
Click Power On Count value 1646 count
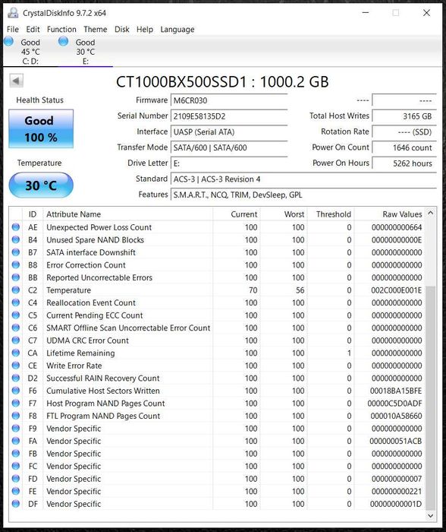pyautogui.click(x=404, y=147)
